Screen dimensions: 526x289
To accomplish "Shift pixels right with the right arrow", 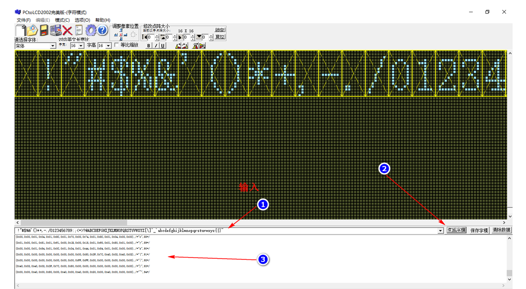I will click(x=126, y=35).
